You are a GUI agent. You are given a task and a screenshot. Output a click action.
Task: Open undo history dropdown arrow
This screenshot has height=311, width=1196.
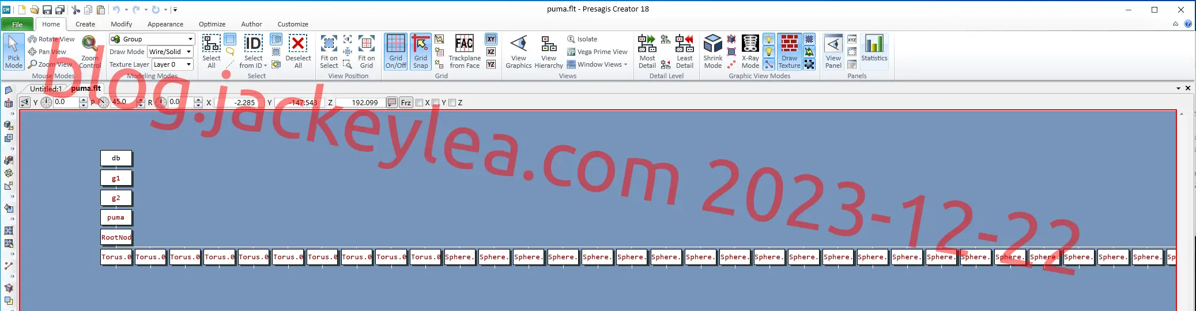coord(126,10)
